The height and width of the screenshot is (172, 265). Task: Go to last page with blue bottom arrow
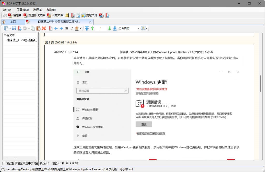(x=115, y=28)
